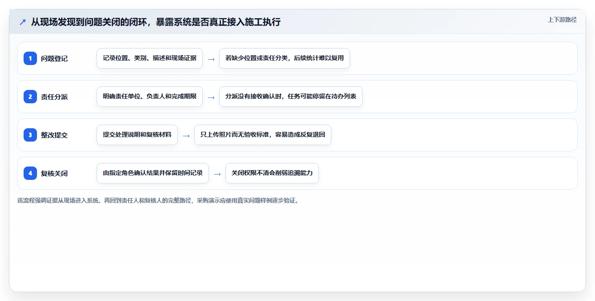The width and height of the screenshot is (595, 301).
Task: Select the 关闭权限不清会削弱追溯能力 box
Action: click(x=272, y=173)
